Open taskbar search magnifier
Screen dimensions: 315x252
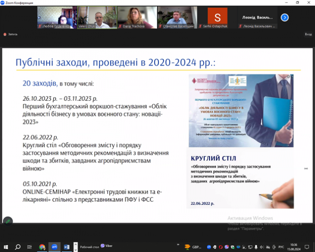[x=18, y=247]
